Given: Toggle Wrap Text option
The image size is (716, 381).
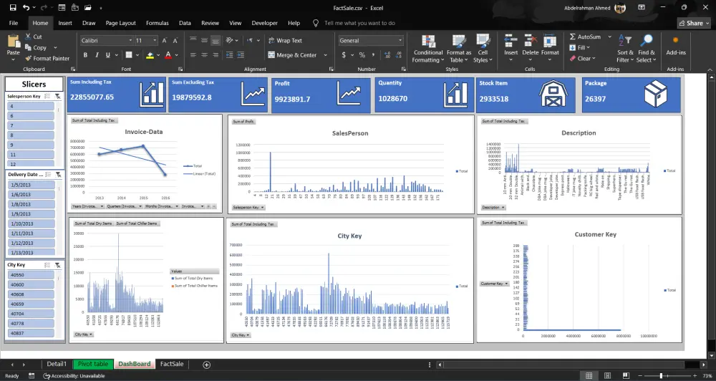Looking at the screenshot, I should pos(284,41).
